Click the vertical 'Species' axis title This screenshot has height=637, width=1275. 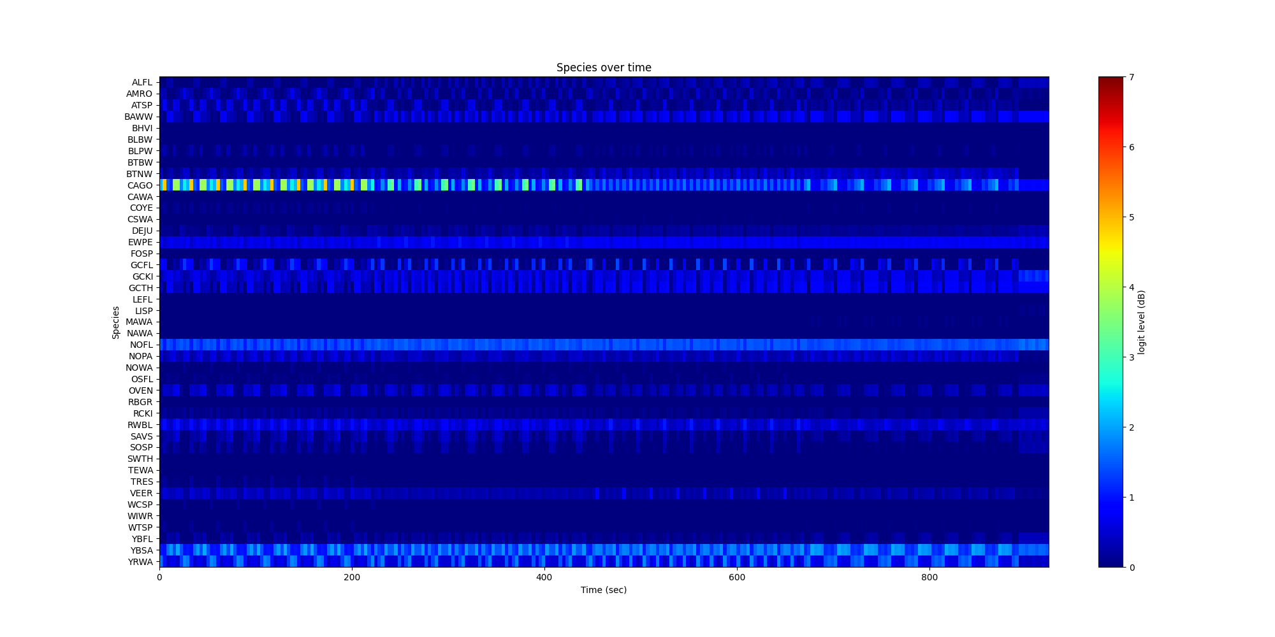[116, 322]
